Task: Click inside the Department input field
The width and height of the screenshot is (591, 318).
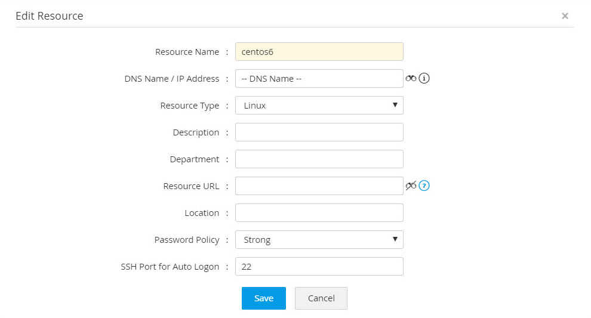Action: pos(319,159)
